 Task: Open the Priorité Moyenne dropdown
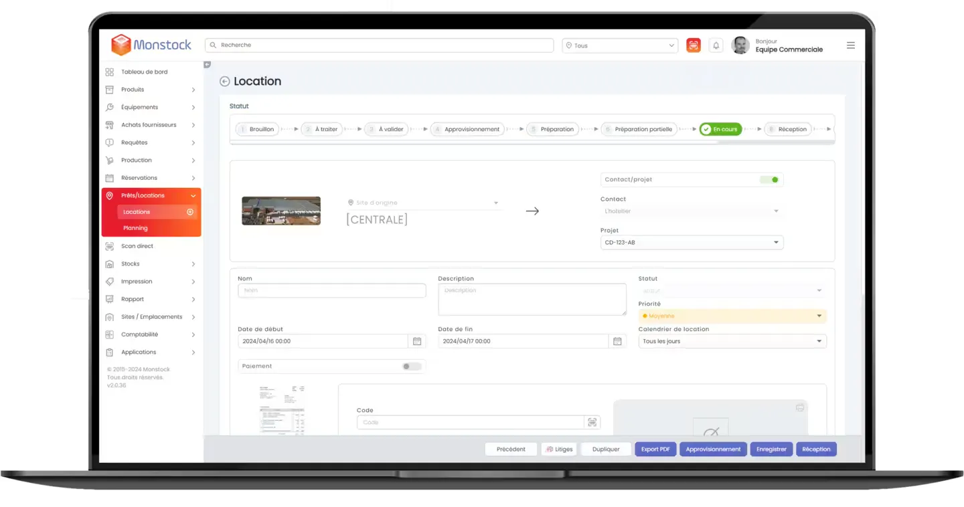pos(732,316)
